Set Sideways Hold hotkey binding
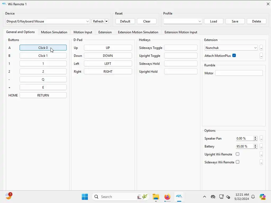271x203 pixels. pos(180,63)
